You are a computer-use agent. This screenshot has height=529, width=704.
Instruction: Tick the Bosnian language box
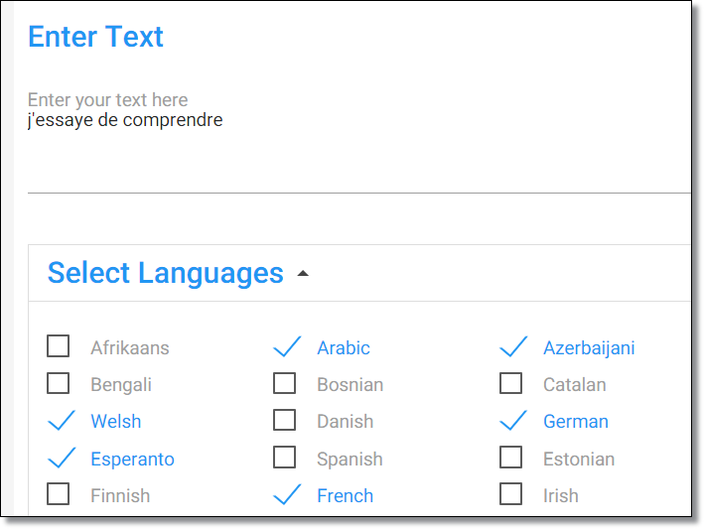coord(285,383)
